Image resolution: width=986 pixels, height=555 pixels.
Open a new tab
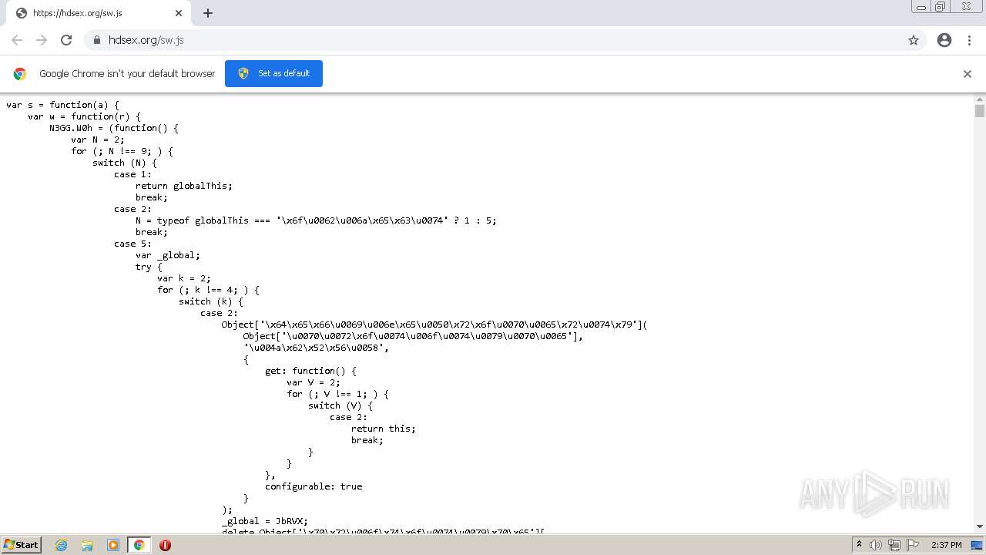pos(208,13)
